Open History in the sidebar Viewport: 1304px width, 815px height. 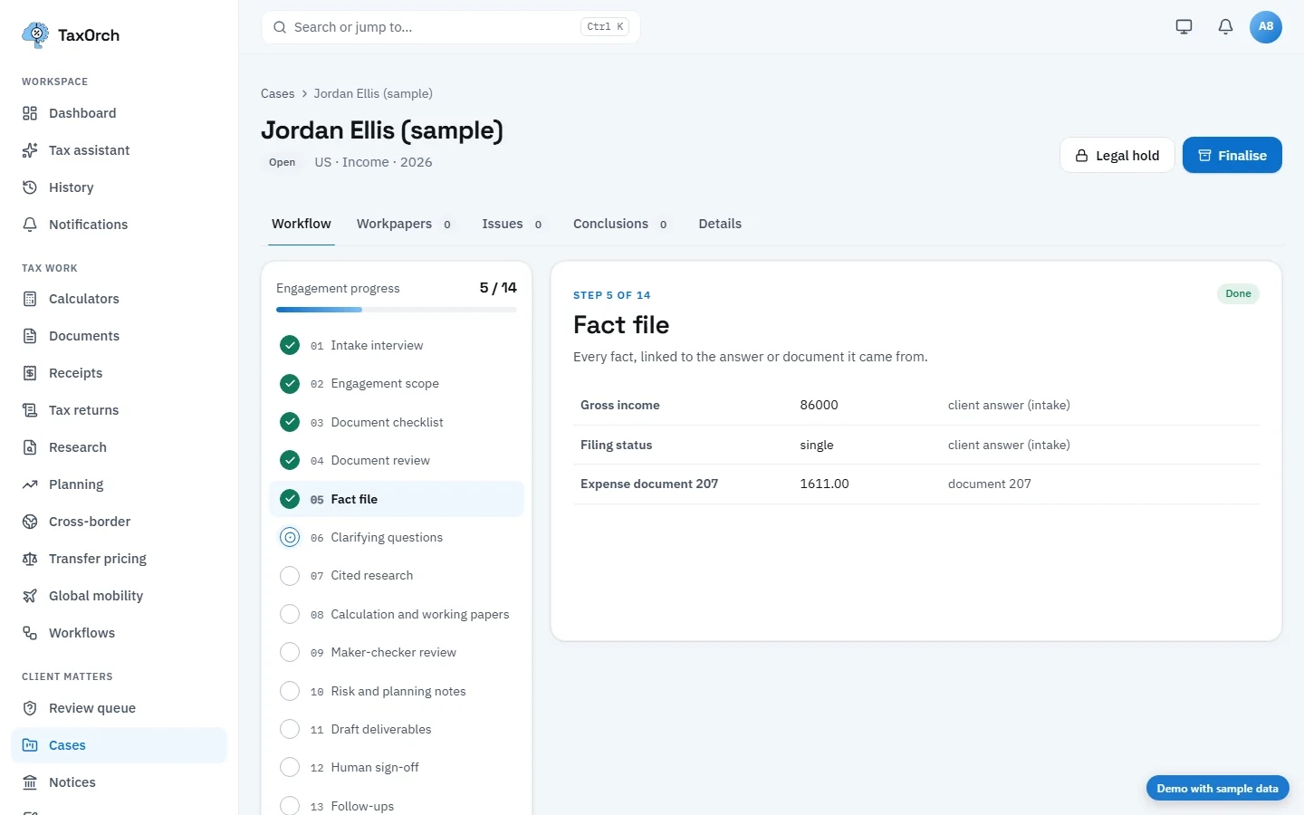[x=119, y=187]
